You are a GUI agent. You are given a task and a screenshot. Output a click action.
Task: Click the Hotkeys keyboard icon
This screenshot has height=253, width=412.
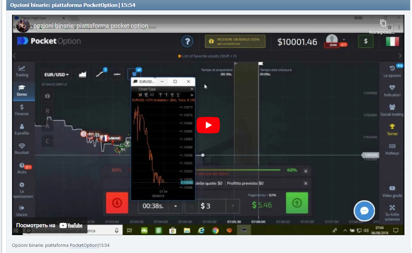[x=392, y=149]
